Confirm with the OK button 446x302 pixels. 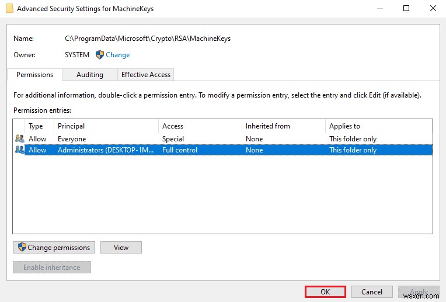tap(325, 291)
